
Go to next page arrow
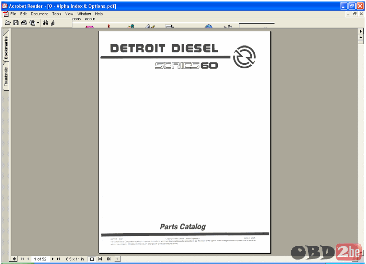pyautogui.click(x=53, y=259)
